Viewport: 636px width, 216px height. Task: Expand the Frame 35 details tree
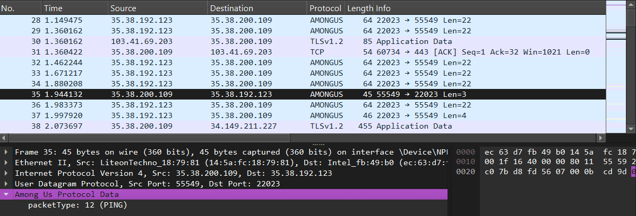click(6, 152)
